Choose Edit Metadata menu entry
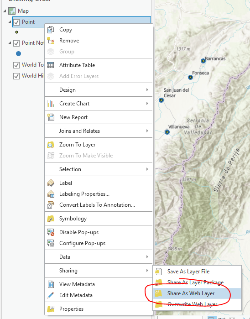The height and width of the screenshot is (319, 250). click(99, 295)
